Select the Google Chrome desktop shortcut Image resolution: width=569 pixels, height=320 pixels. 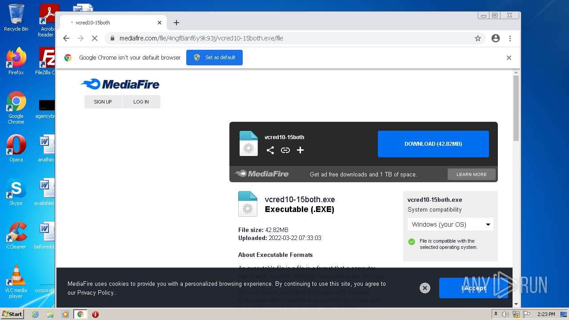click(x=16, y=108)
